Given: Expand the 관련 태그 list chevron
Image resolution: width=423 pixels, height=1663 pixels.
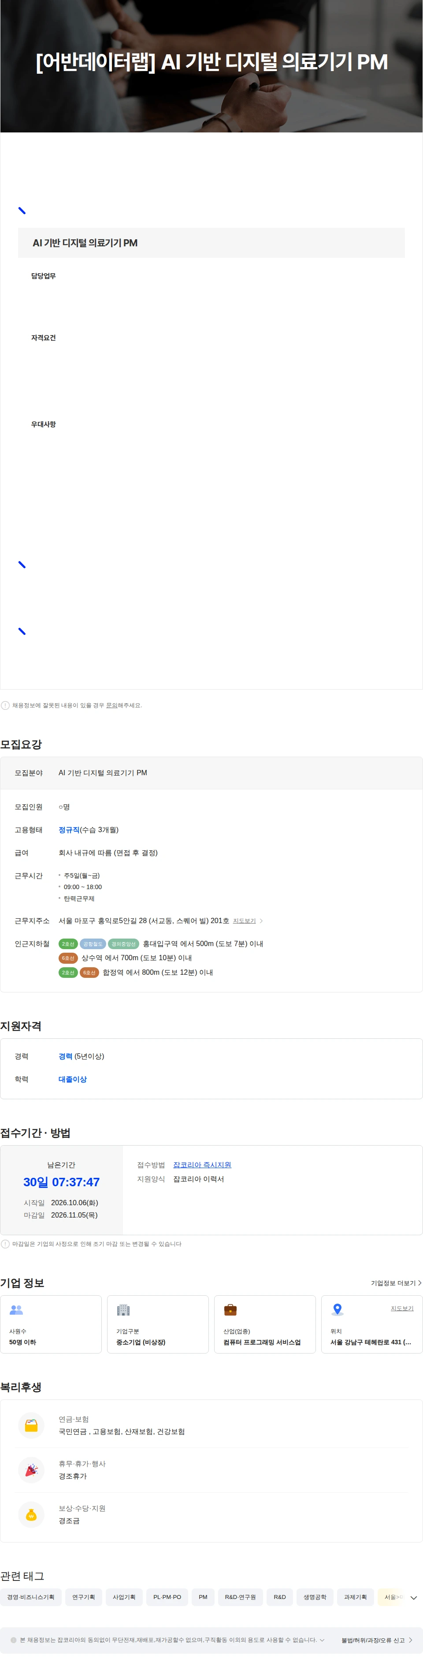Looking at the screenshot, I should pos(413,1598).
